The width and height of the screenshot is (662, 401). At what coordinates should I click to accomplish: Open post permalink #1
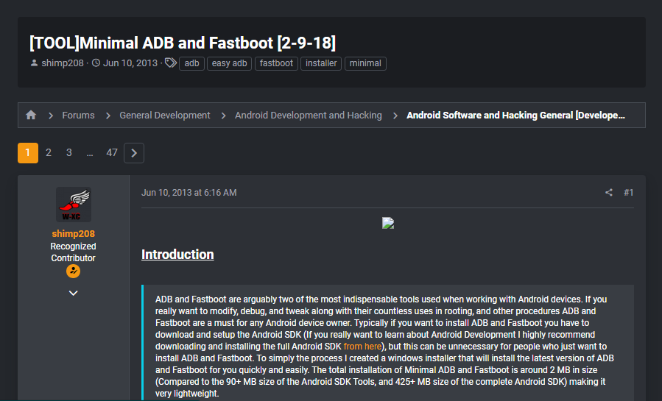(x=628, y=193)
